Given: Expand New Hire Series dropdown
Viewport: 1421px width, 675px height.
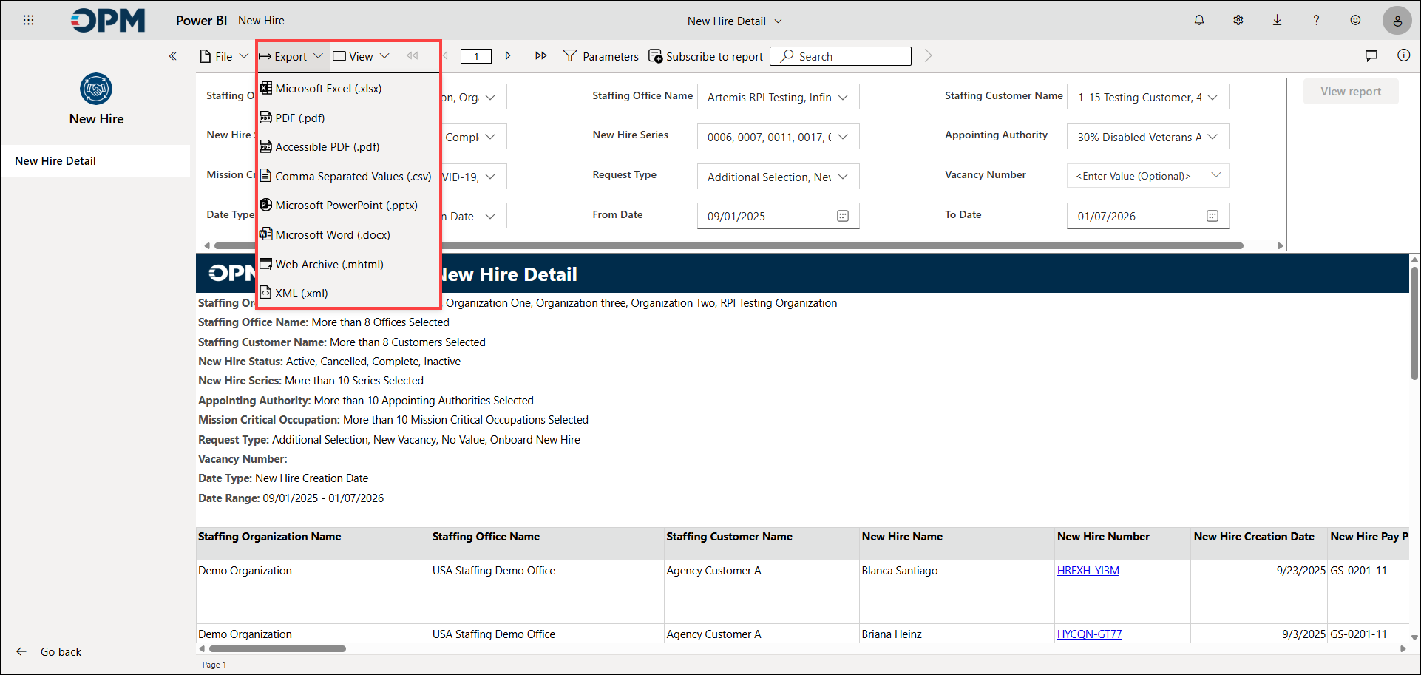Looking at the screenshot, I should point(843,137).
